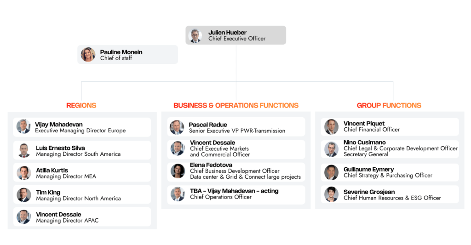Viewport: 471px width, 245px height.
Task: Click the Chief Executive Markets and Commercial Officer card
Action: (x=236, y=149)
